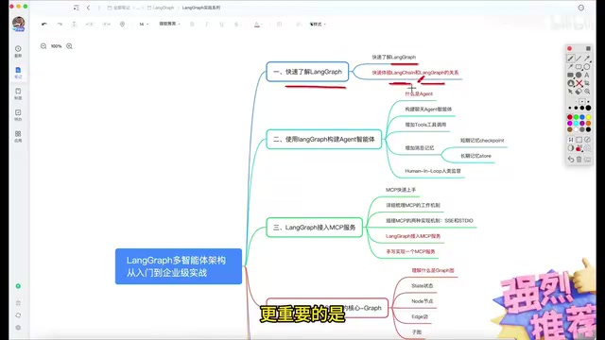Click the sync icon near the sidebar bottom
The width and height of the screenshot is (605, 340).
tap(18, 315)
